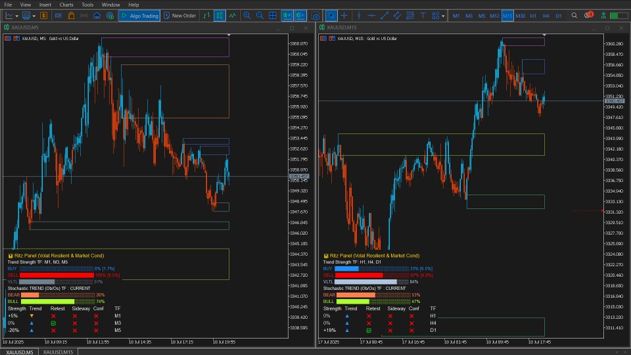The image size is (631, 355).
Task: Open the Tools menu
Action: (x=87, y=5)
